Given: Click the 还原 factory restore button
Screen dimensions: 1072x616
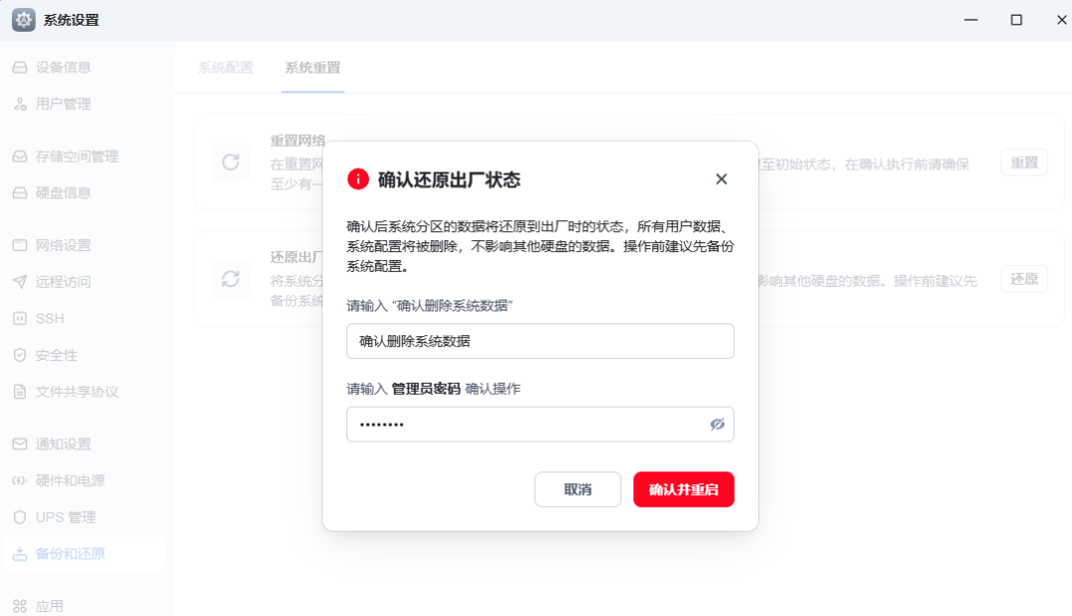Looking at the screenshot, I should (1024, 279).
